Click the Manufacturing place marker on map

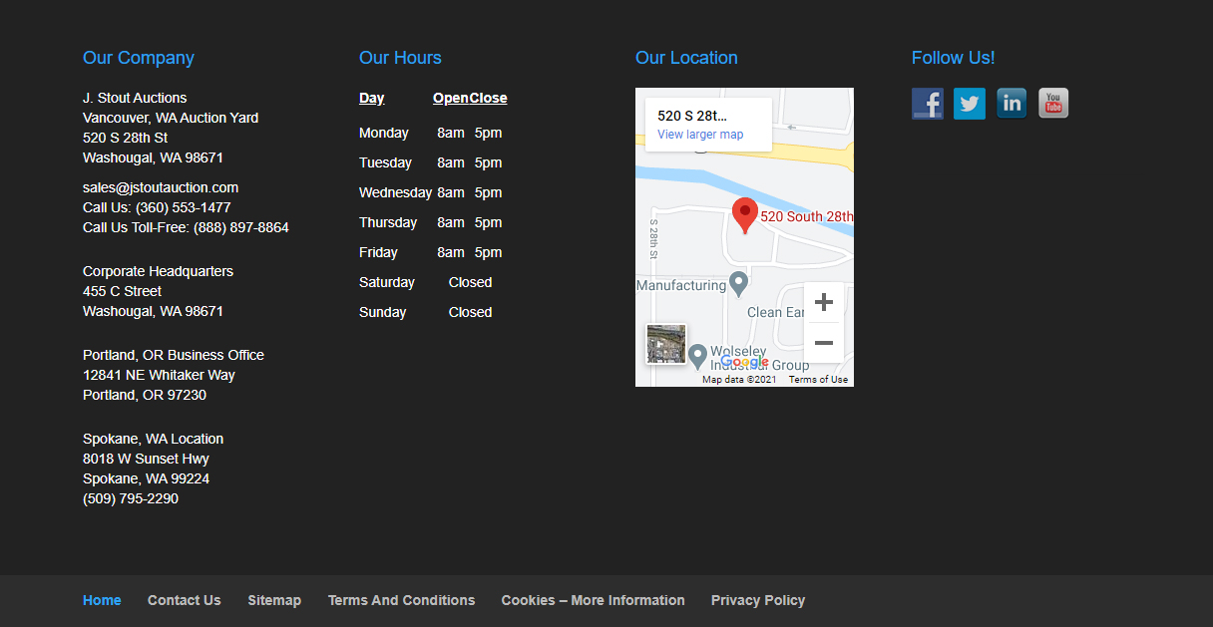pyautogui.click(x=738, y=284)
